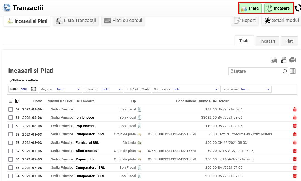The width and height of the screenshot is (301, 181).
Task: Click the refresh icon at top right
Action: [x=298, y=8]
